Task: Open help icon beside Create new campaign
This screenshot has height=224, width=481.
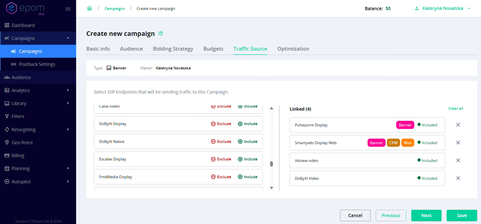Action: pos(161,33)
